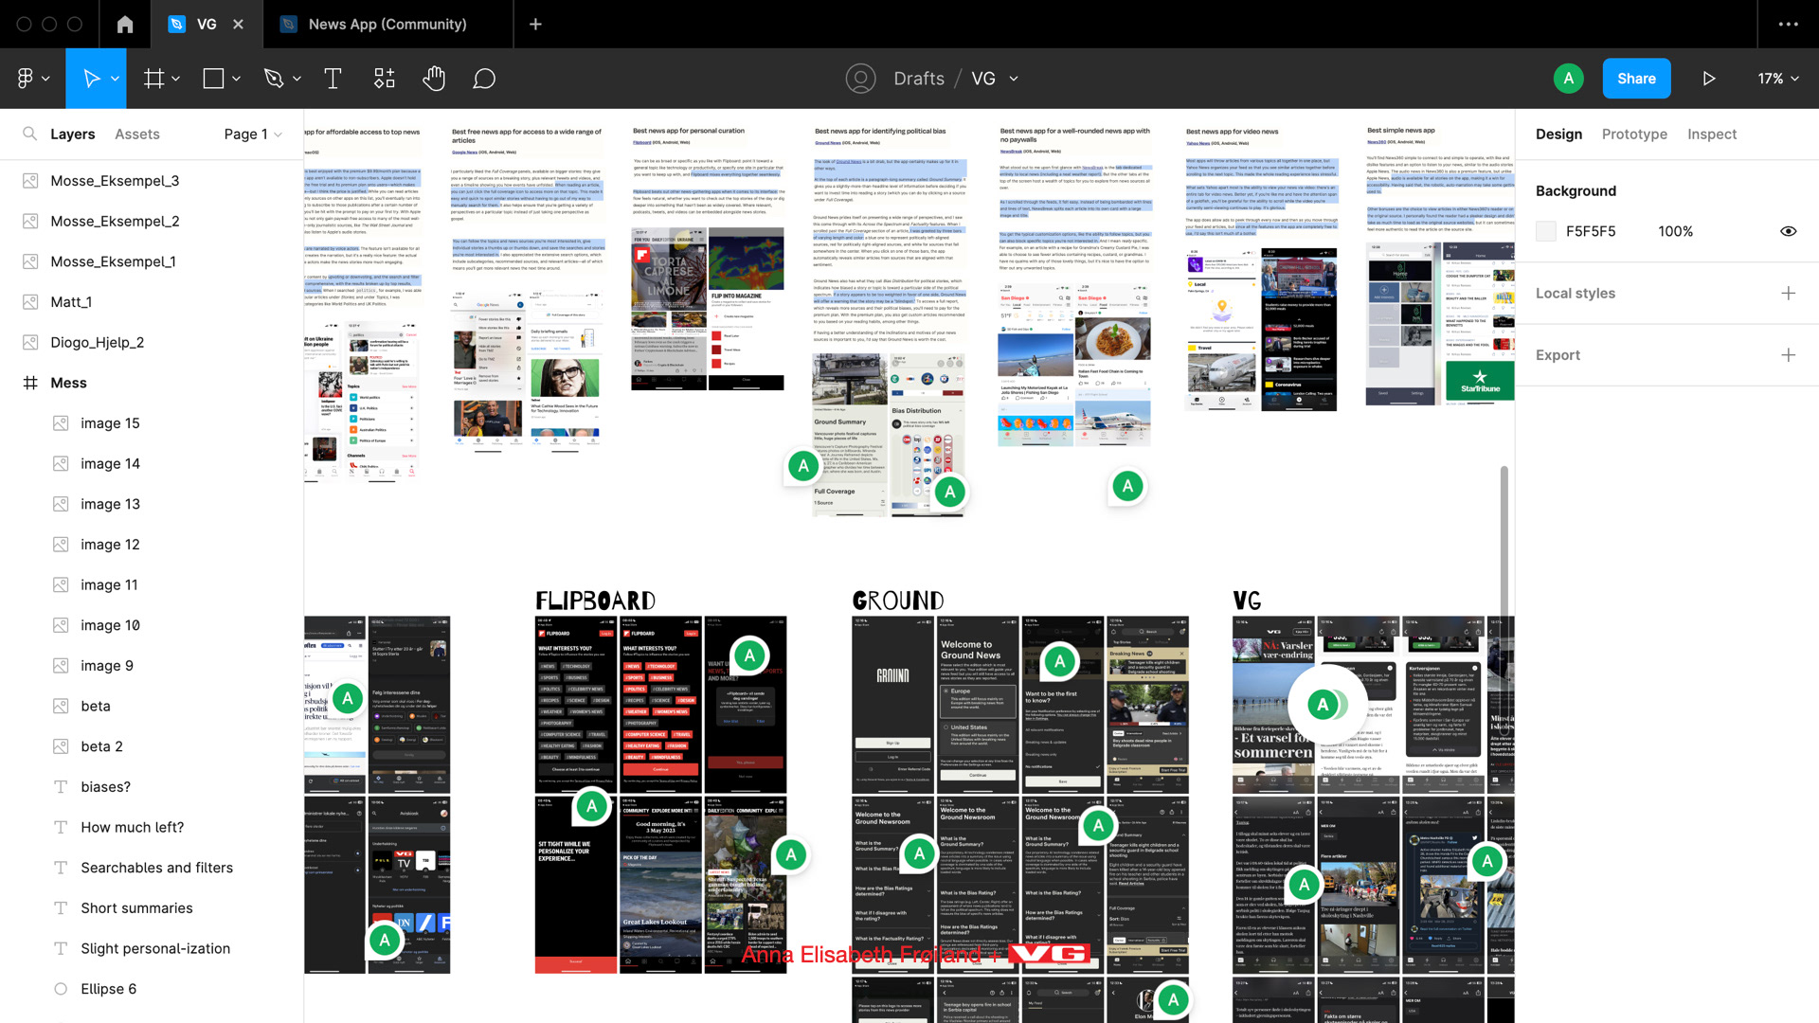Close the VG tab
The height and width of the screenshot is (1023, 1819).
[x=238, y=25]
